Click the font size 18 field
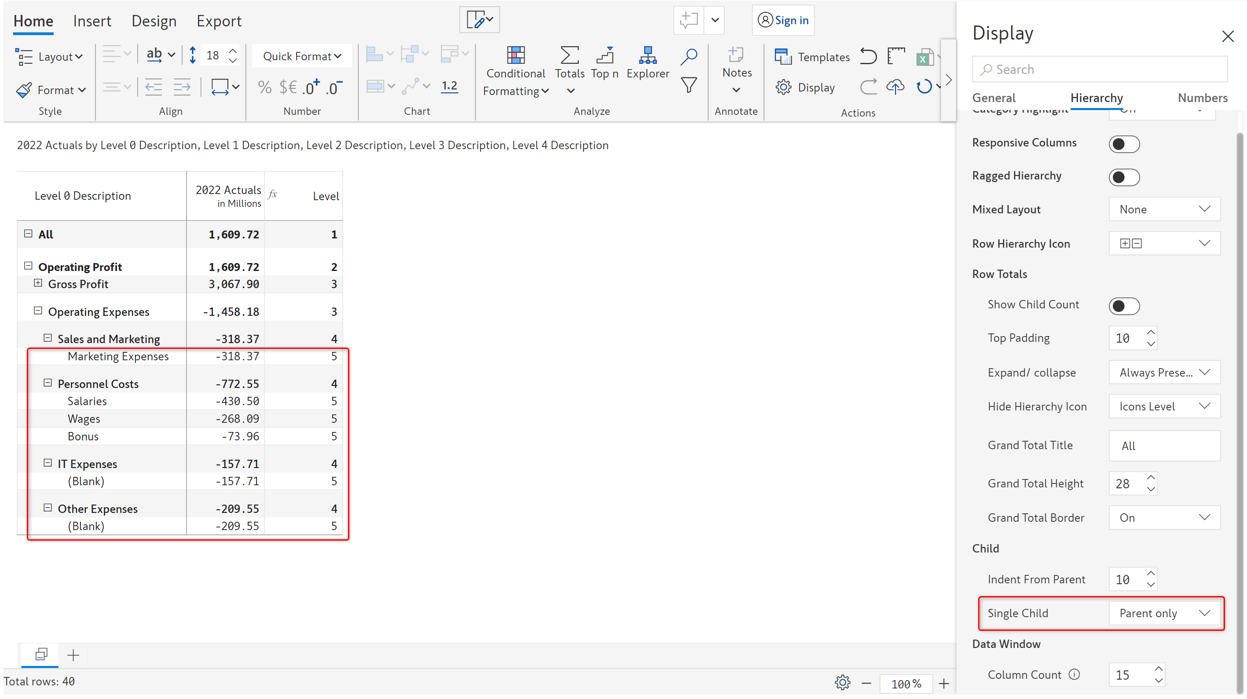 click(213, 55)
